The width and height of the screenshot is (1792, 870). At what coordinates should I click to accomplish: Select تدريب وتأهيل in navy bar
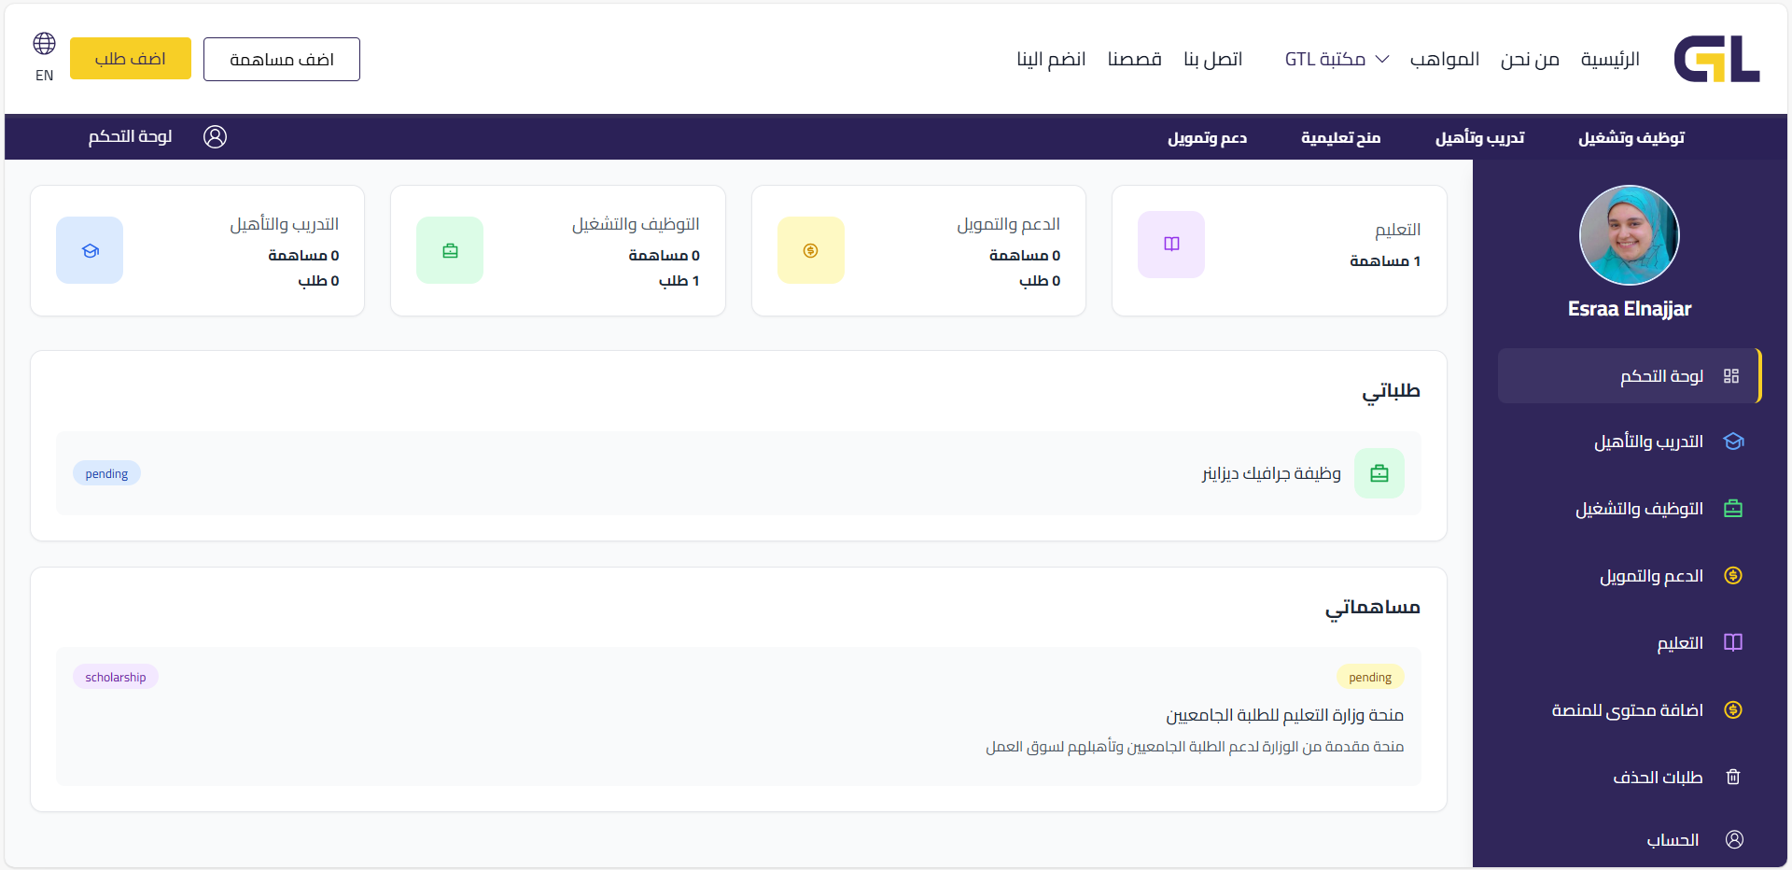pyautogui.click(x=1480, y=138)
